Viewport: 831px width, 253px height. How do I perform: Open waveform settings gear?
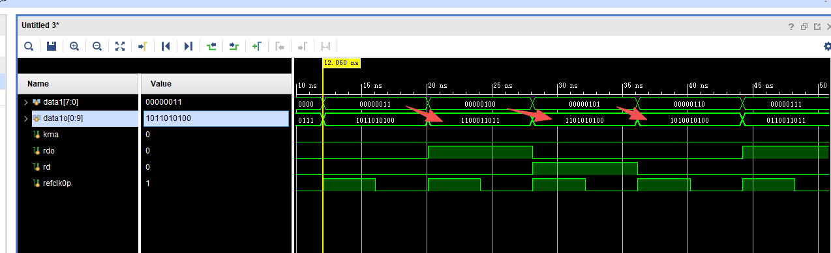click(827, 46)
